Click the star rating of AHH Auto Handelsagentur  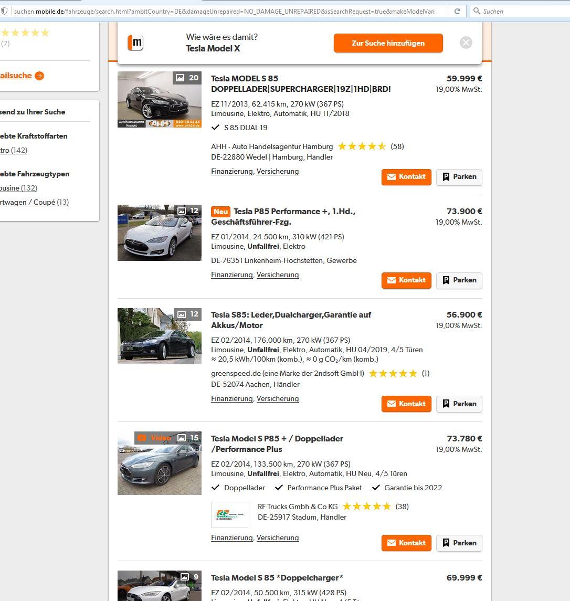pos(362,146)
